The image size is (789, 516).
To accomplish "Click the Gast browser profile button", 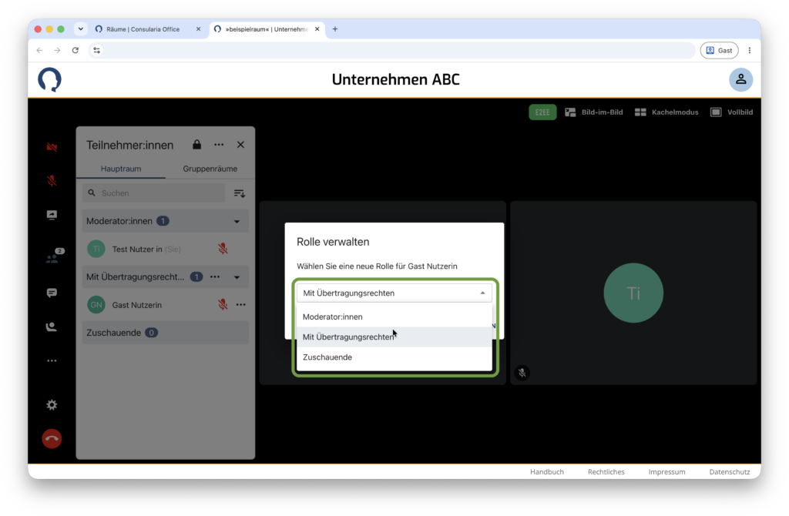I will 719,50.
